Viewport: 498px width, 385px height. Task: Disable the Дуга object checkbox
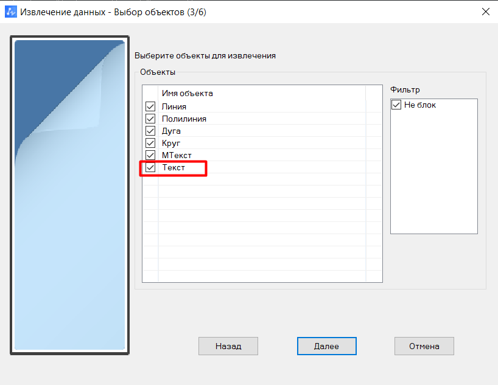click(x=150, y=131)
